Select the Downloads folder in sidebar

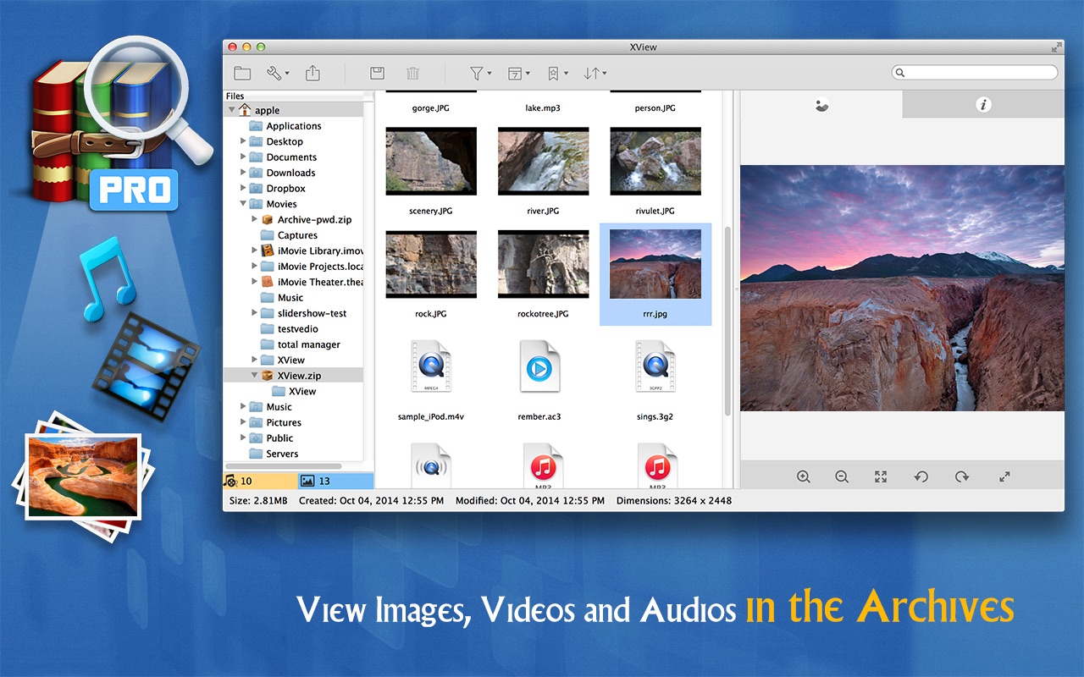coord(290,173)
